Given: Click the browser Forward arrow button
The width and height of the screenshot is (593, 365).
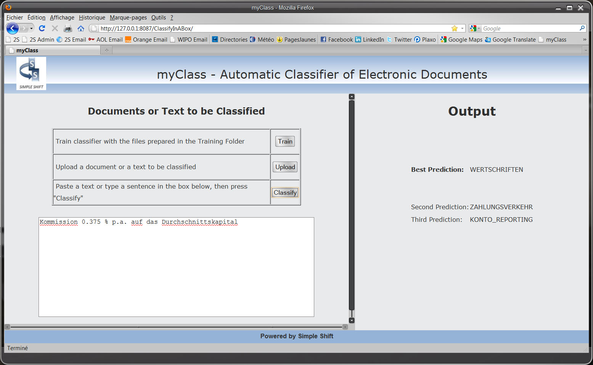Looking at the screenshot, I should click(x=24, y=28).
